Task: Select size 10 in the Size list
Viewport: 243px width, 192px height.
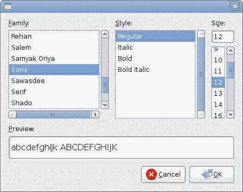Action: 218,60
